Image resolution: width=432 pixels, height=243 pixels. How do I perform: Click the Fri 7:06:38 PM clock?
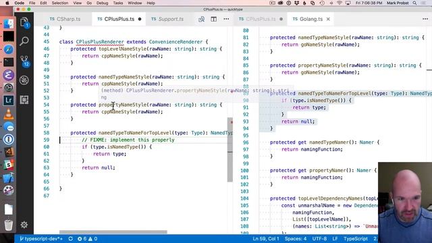tap(369, 3)
